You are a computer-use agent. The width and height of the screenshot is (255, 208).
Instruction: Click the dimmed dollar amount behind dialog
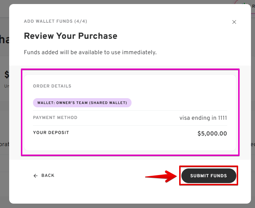coord(7,75)
